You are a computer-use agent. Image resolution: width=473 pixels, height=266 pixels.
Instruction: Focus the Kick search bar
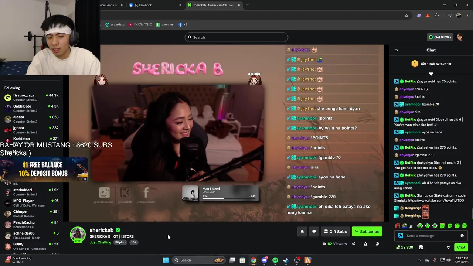tap(236, 37)
